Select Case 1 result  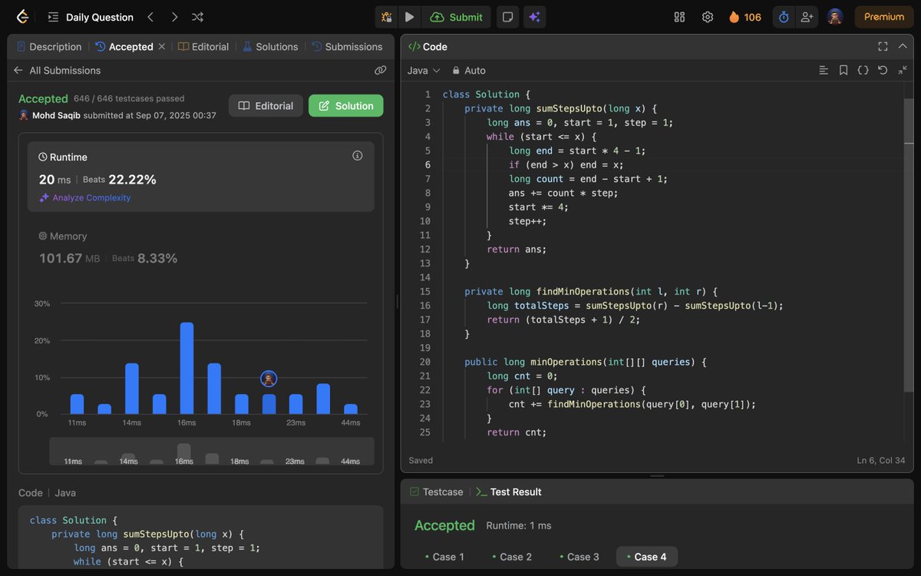pos(444,557)
